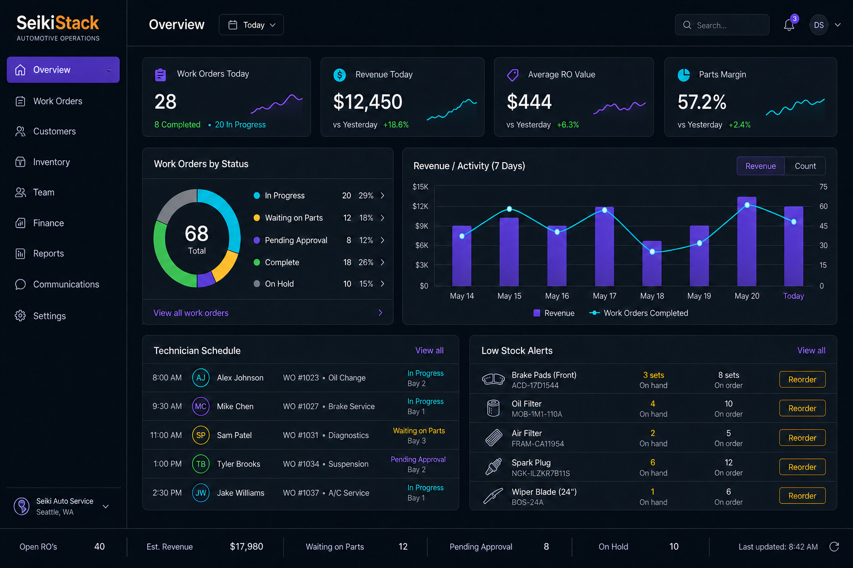Switch the chart to Count view
This screenshot has height=568, width=853.
(x=805, y=166)
